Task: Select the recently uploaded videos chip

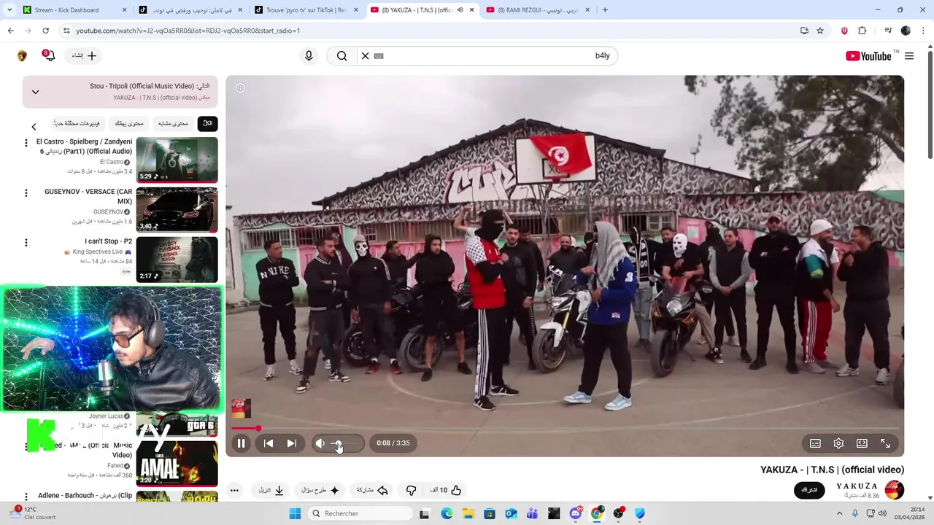Action: [76, 123]
